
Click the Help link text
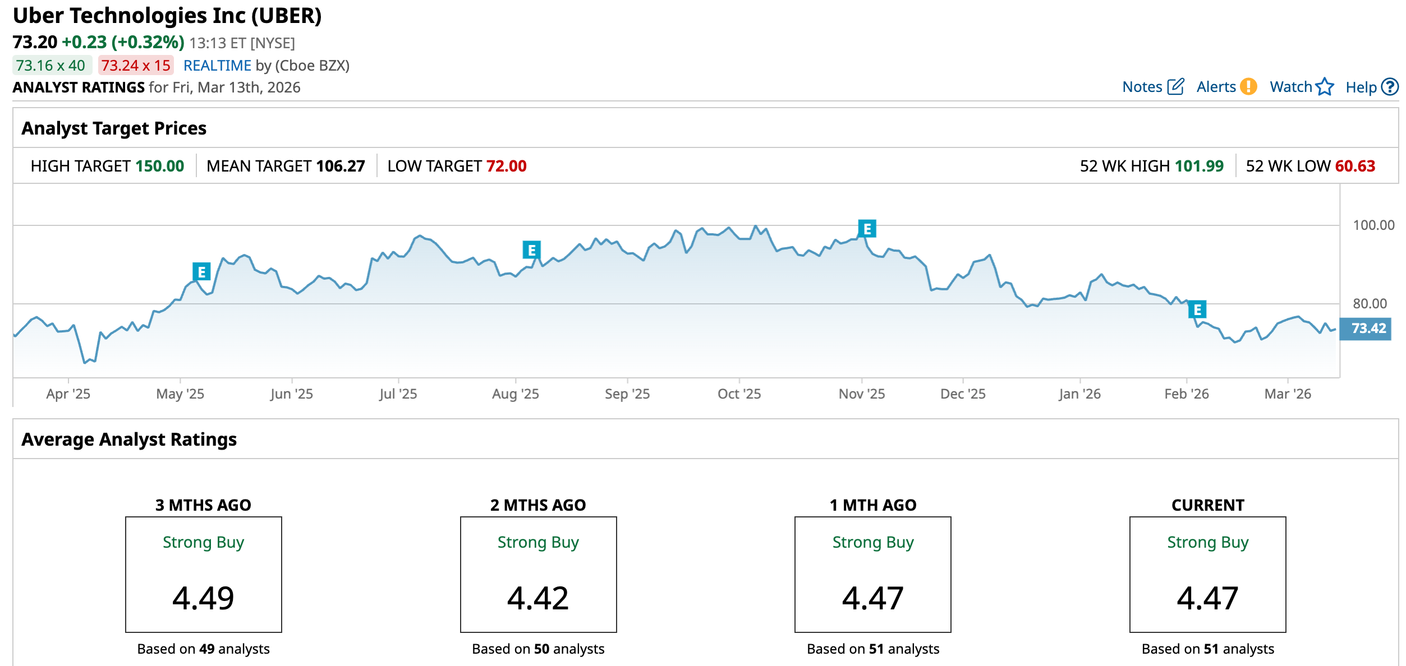pos(1361,87)
